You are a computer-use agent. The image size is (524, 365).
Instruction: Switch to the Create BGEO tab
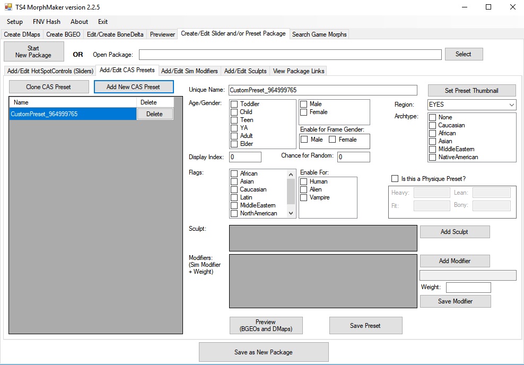63,34
